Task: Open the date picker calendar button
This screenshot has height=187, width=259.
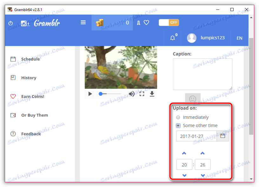Action: (223, 136)
